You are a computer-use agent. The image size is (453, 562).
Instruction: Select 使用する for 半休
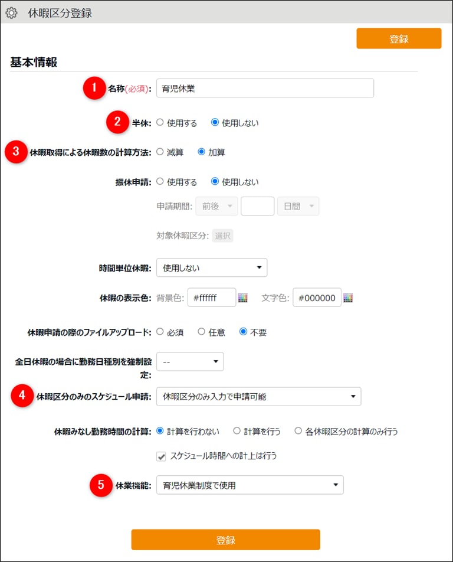click(x=160, y=123)
